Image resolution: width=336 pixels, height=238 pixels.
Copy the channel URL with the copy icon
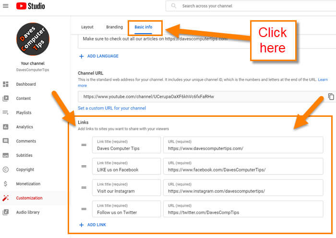click(x=331, y=97)
